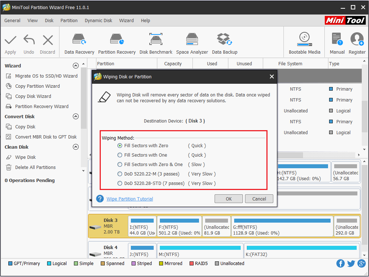Select the H:(NTFS) 142.7 GB partition
Viewport: 369px width, 277px height.
[x=303, y=172]
